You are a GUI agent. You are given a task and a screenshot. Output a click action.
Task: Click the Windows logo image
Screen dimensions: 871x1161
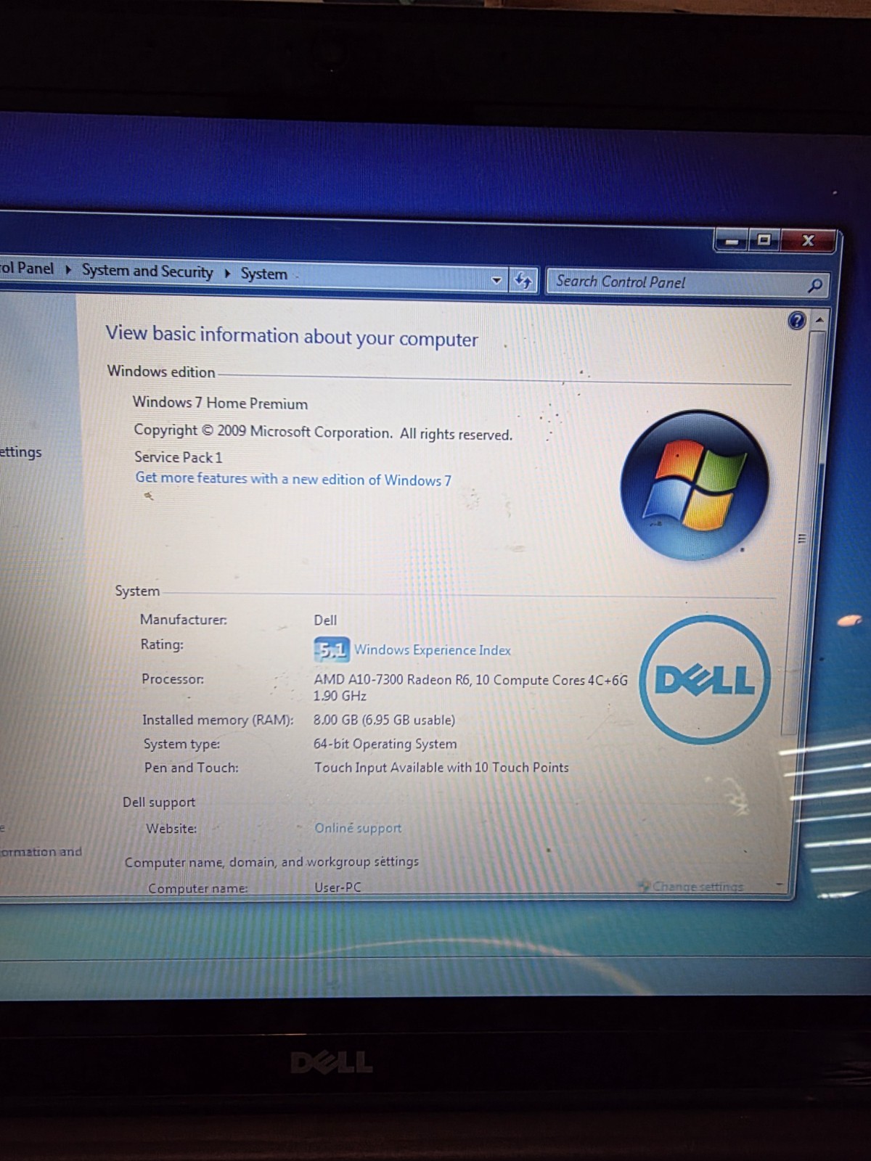(x=695, y=485)
